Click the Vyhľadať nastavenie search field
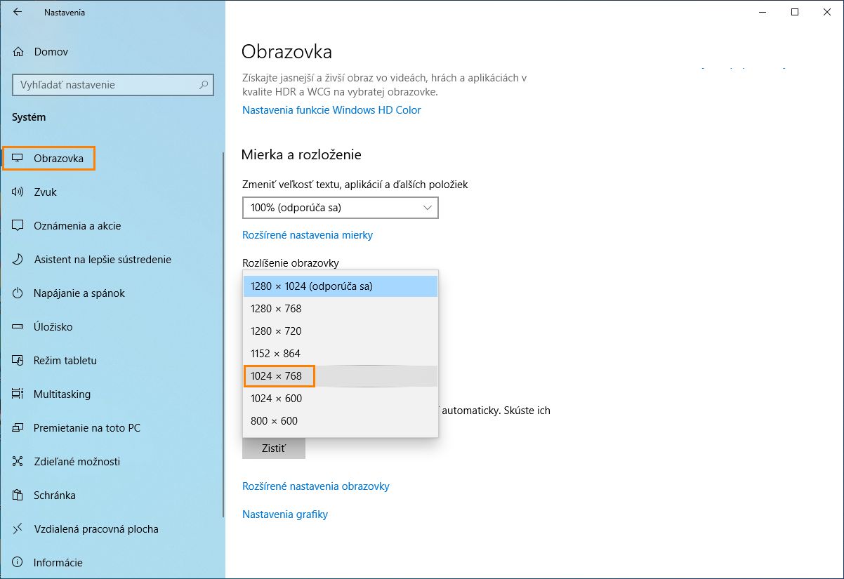Image resolution: width=844 pixels, height=579 pixels. point(105,85)
